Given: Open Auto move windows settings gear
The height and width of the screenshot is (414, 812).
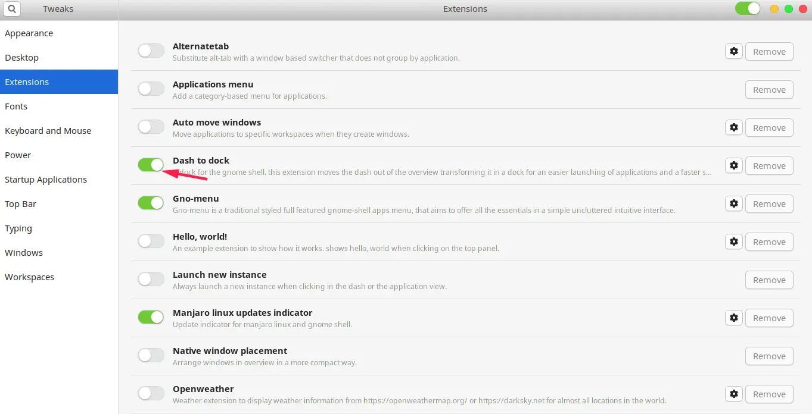Looking at the screenshot, I should (734, 128).
